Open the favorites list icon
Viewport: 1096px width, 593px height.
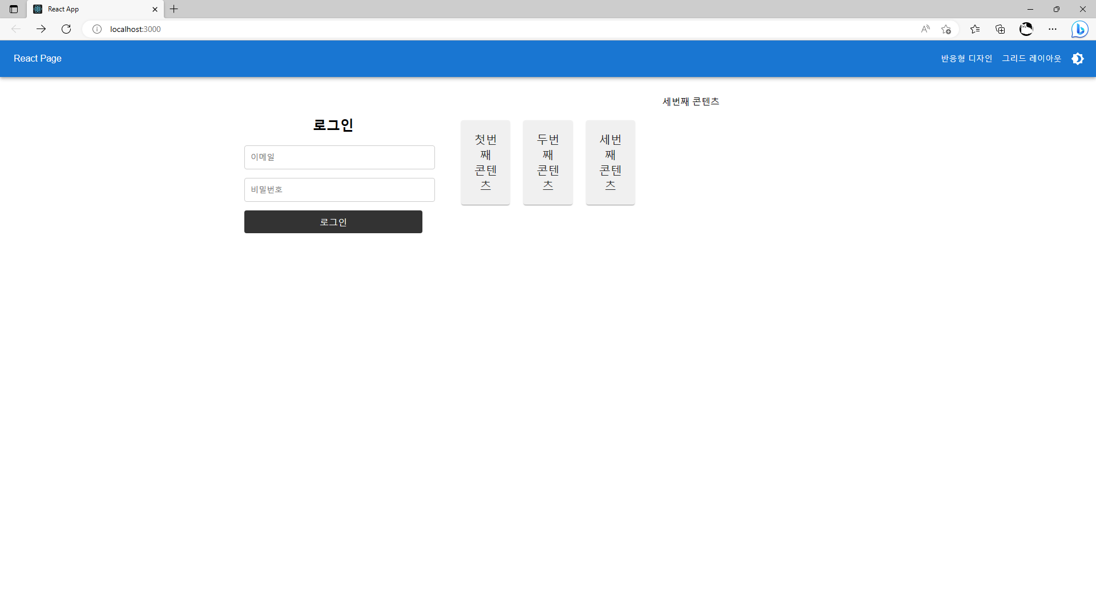975,29
